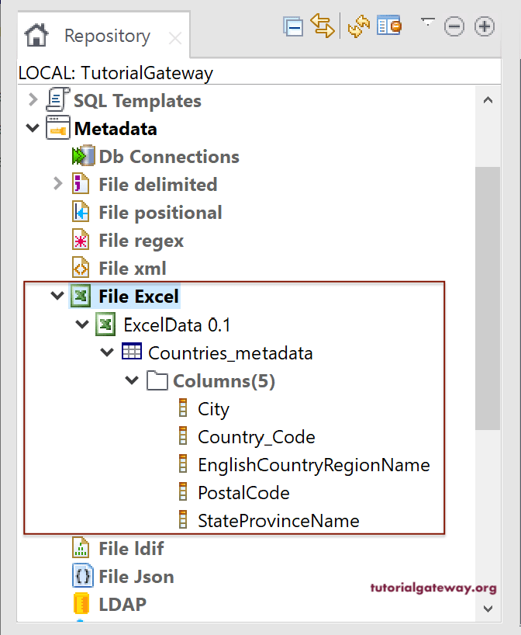Select the EnglishCountryRegionName column
The image size is (521, 635).
tap(314, 465)
